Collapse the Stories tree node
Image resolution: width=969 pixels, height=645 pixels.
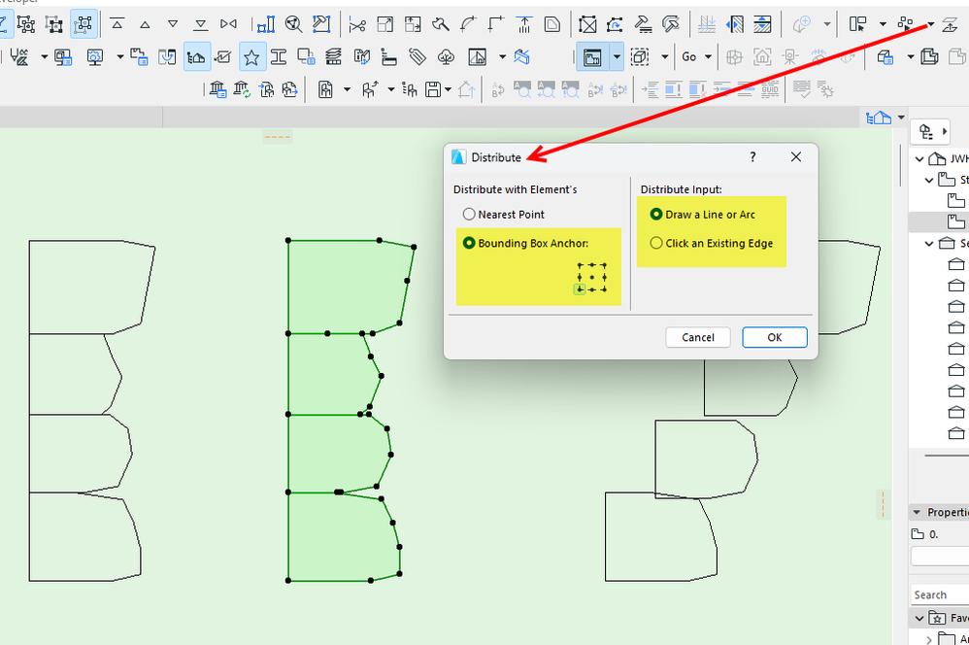(929, 180)
